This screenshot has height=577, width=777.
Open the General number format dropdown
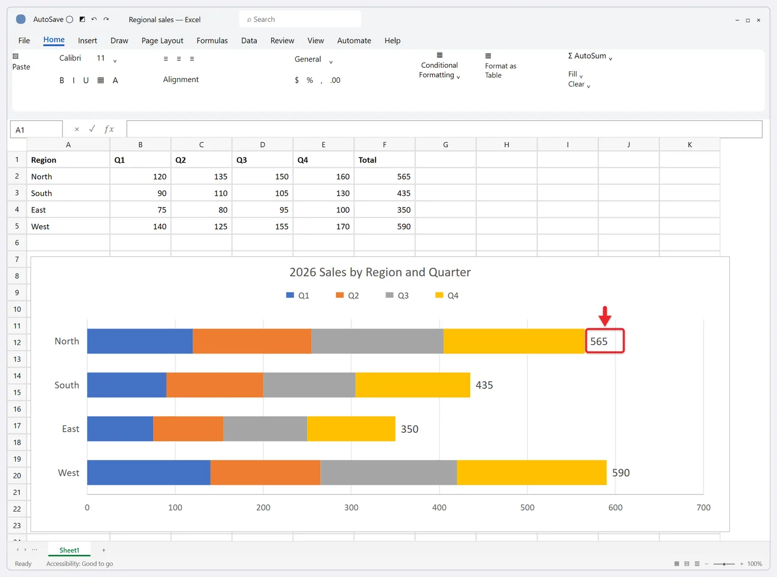[331, 62]
